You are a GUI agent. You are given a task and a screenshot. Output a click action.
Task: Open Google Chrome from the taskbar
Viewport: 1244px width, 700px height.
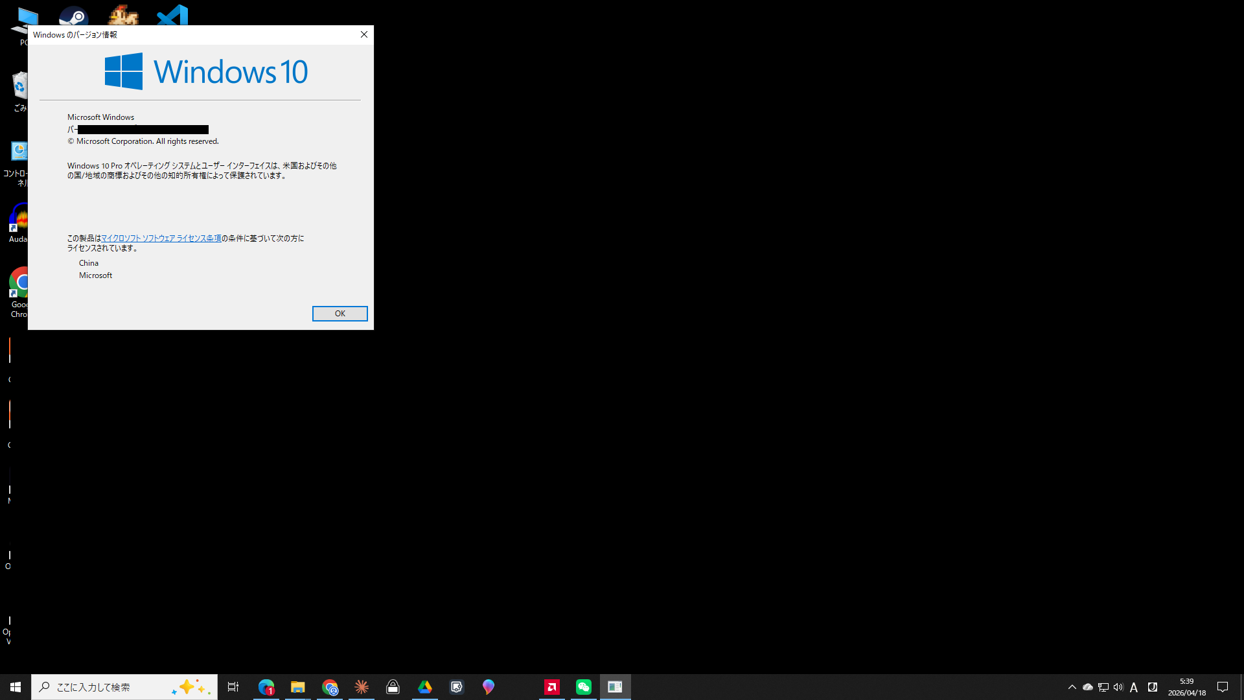[x=330, y=687]
